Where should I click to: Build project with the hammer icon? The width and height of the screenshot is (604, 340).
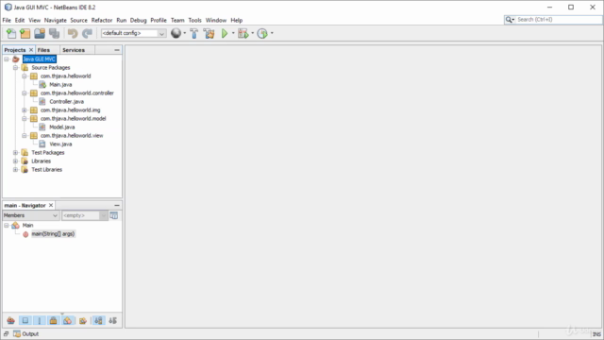[194, 34]
